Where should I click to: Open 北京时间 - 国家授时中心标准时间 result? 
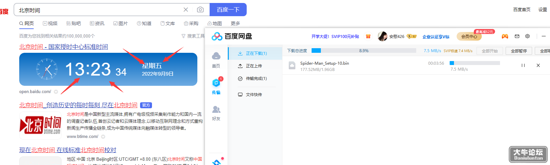[64, 47]
